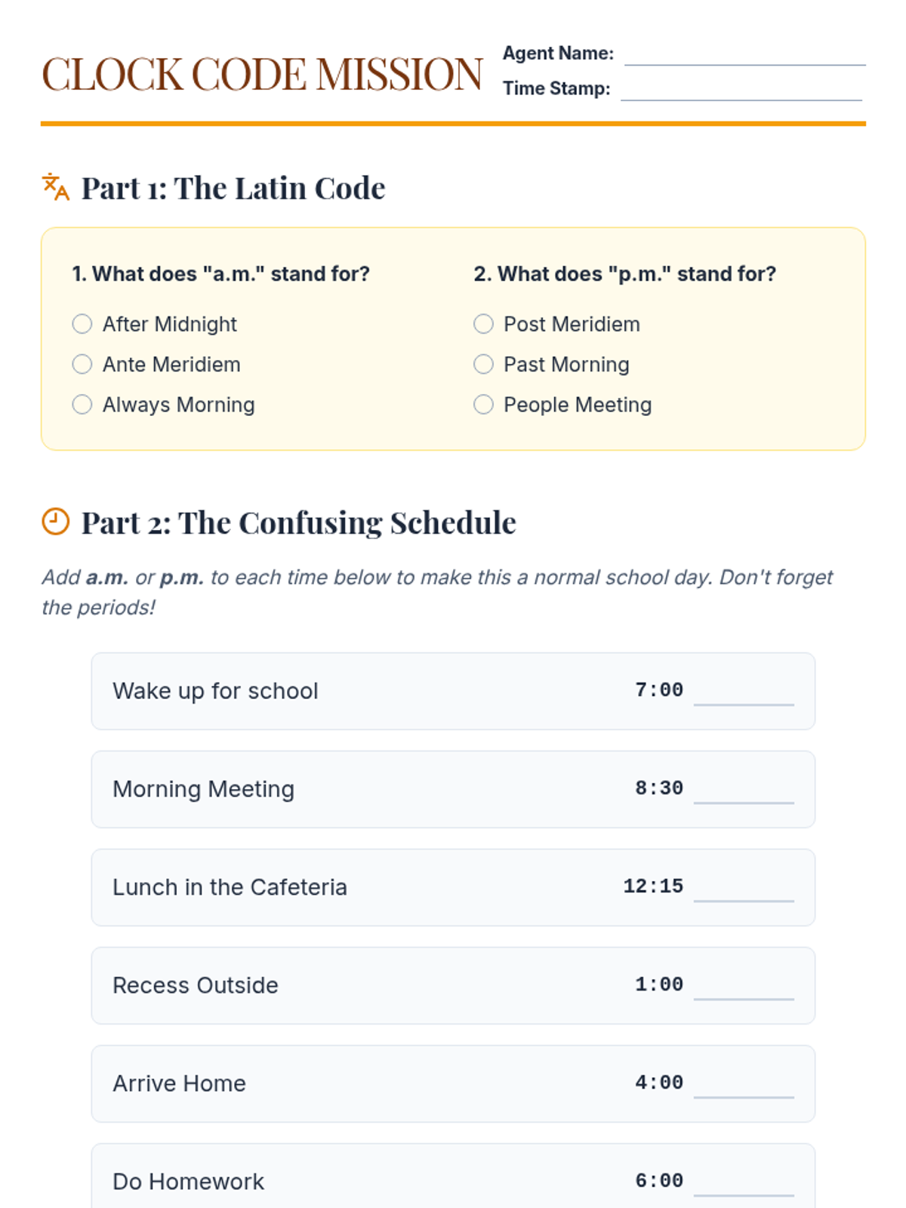Click the "Lunch in the Cafeteria" row label
This screenshot has height=1208, width=906.
tap(230, 887)
